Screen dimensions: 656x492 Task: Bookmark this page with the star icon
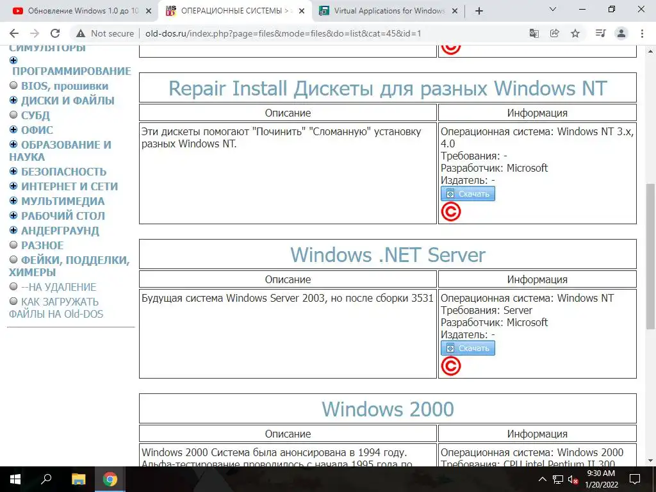575,33
